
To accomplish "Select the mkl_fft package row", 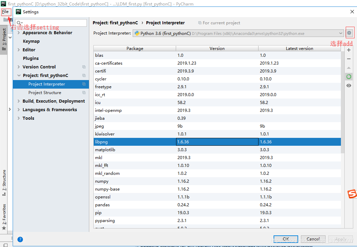I will (x=217, y=166).
